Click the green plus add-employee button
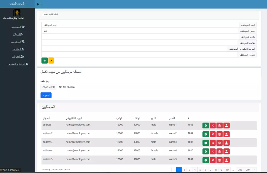The width and height of the screenshot is (267, 173). point(45,61)
